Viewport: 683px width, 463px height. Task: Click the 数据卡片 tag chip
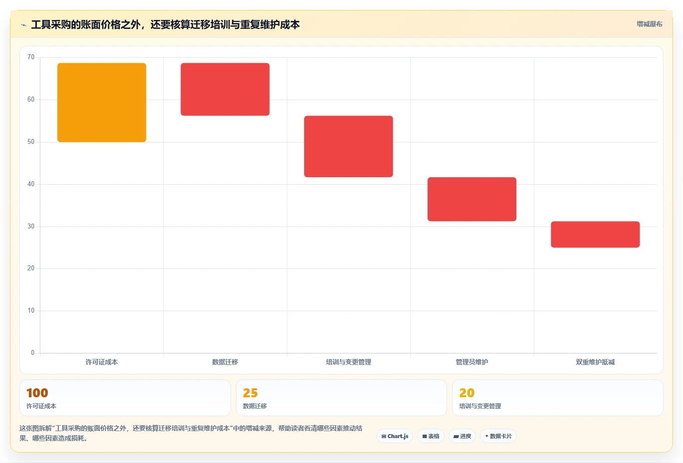(x=498, y=436)
